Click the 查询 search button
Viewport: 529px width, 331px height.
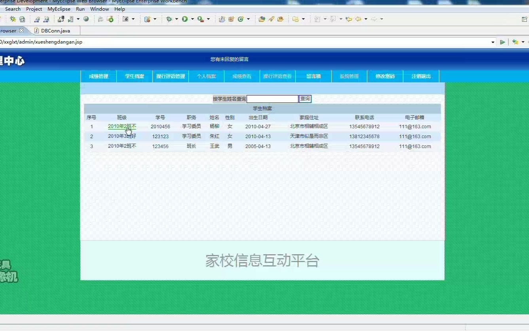[305, 99]
